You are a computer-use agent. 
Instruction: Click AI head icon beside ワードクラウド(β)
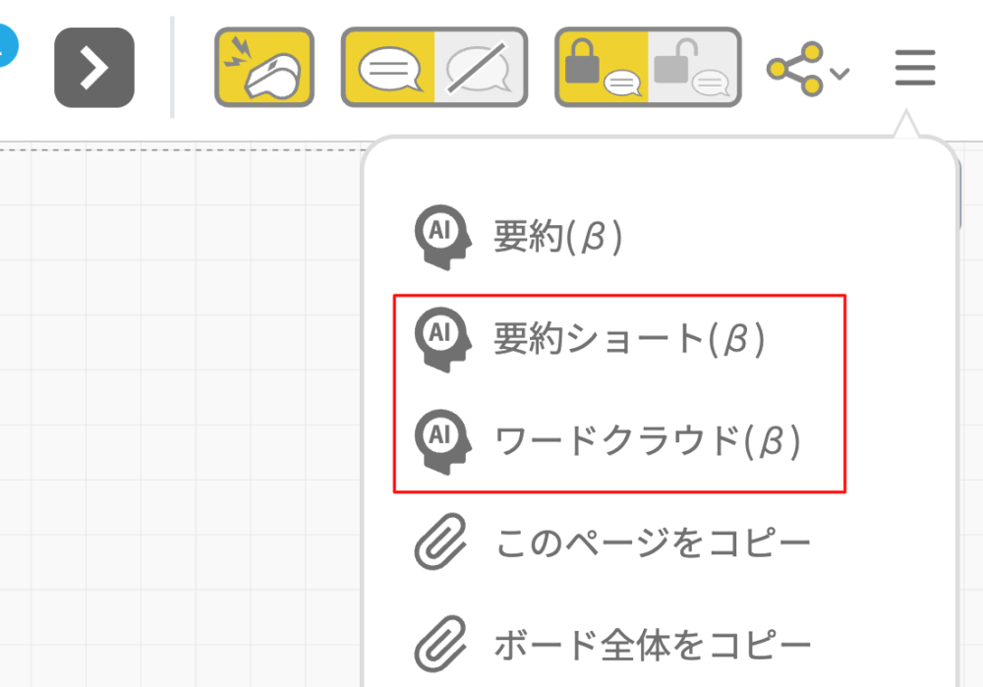(442, 442)
